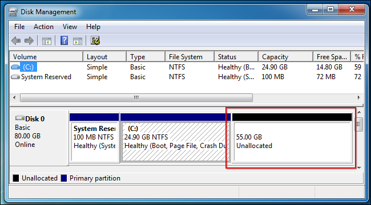Click disk pane vertical scrollbar thumb

(359, 124)
